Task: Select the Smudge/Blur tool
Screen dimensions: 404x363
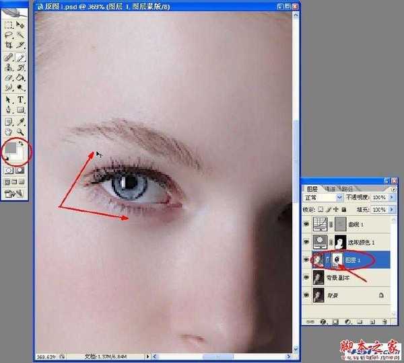Action: (x=9, y=88)
